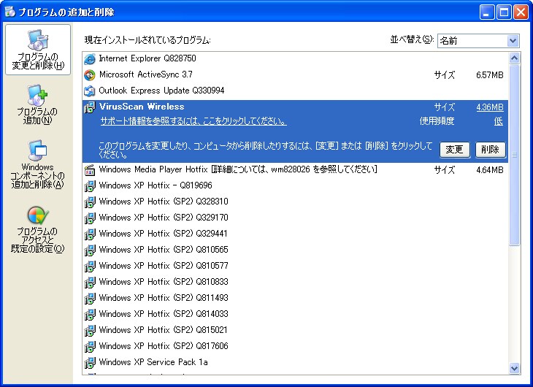Select Windows XP Hotfix (SP2) Q810577
The height and width of the screenshot is (387, 533).
(x=295, y=266)
